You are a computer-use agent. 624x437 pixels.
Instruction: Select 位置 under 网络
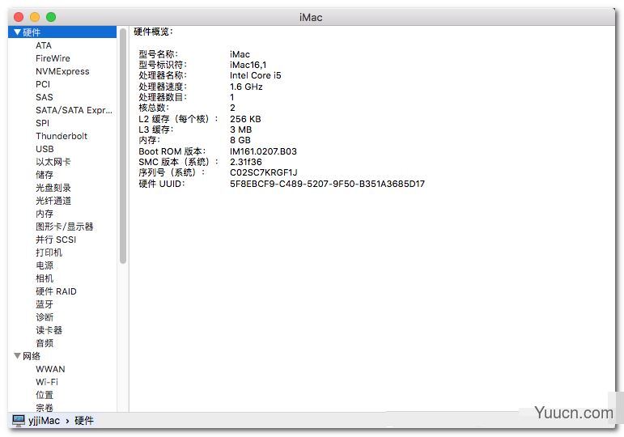point(45,395)
